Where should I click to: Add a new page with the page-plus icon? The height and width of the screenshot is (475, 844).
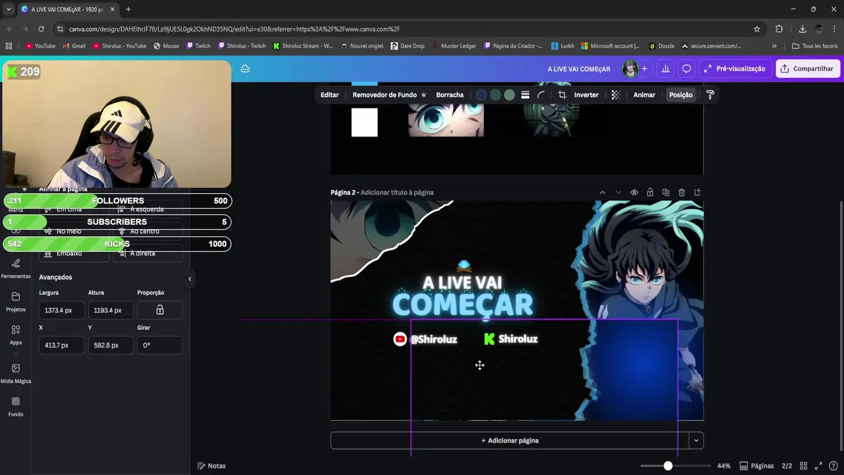click(698, 193)
